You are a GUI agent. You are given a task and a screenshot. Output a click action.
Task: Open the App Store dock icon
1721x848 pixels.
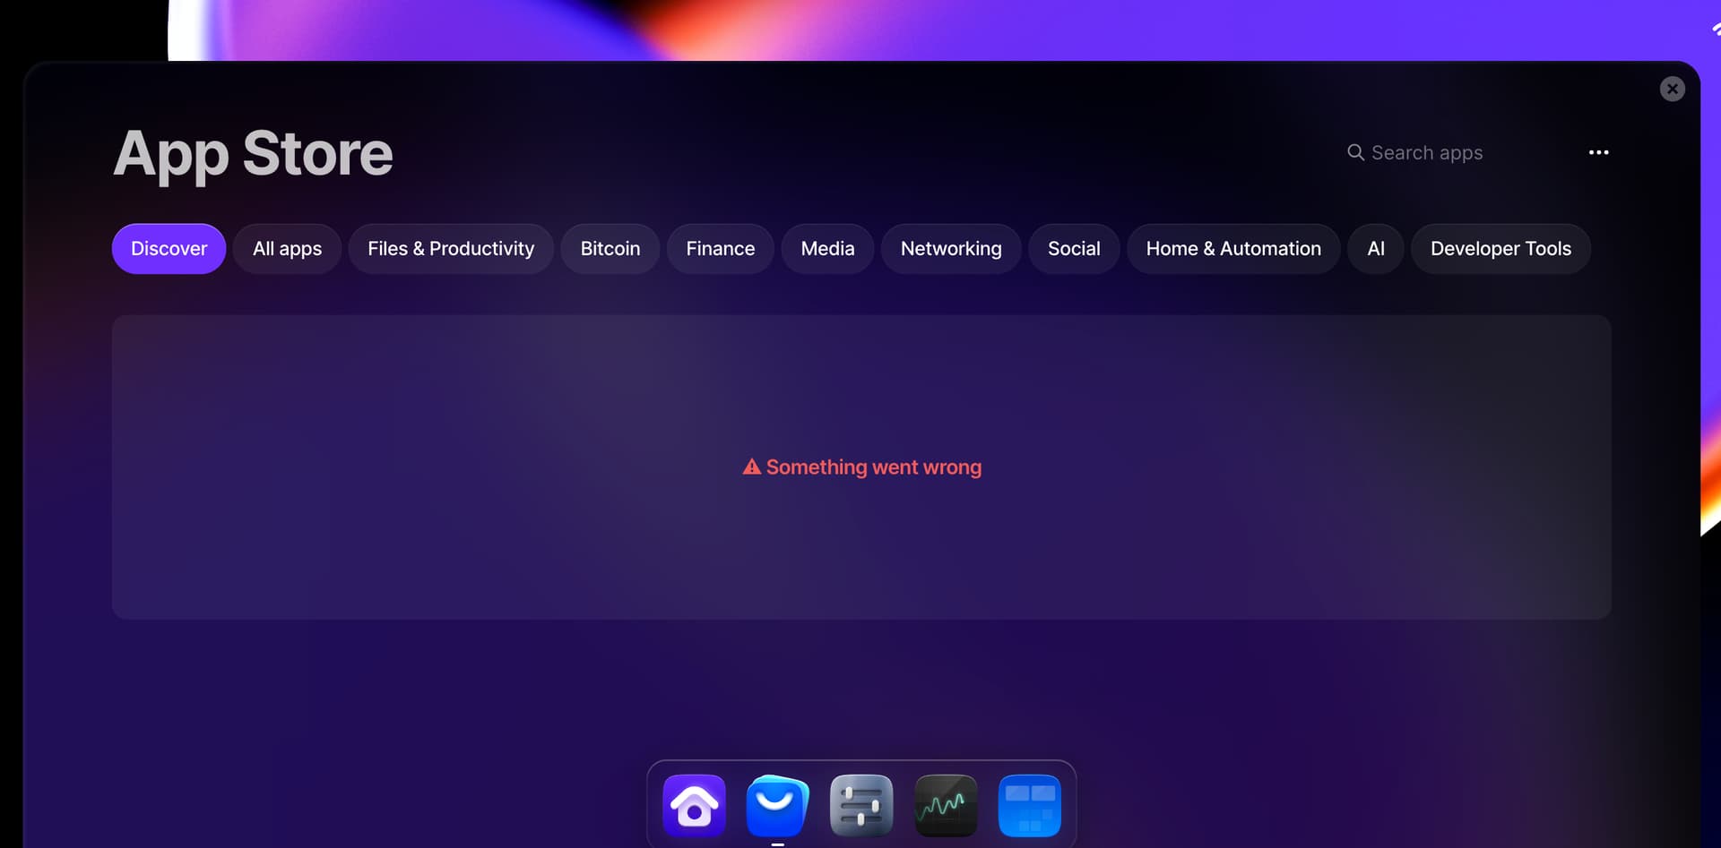coord(777,805)
